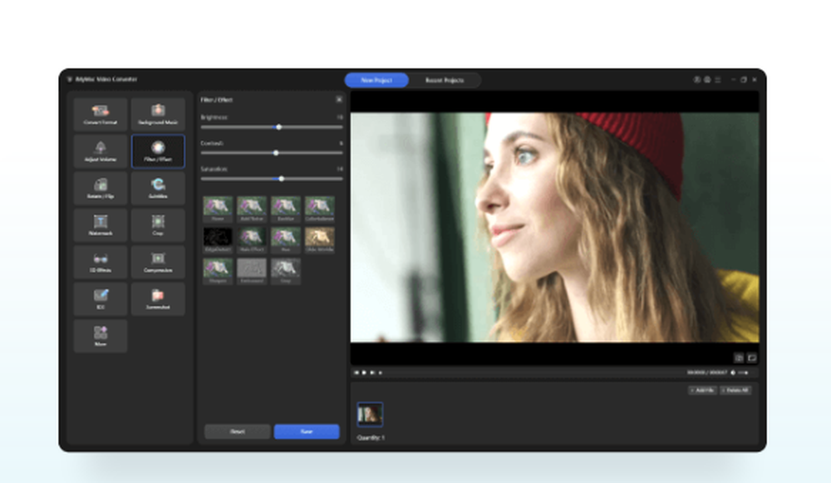Screen dimensions: 831x483
Task: Open the 3D Effects glasses tool
Action: tap(101, 262)
